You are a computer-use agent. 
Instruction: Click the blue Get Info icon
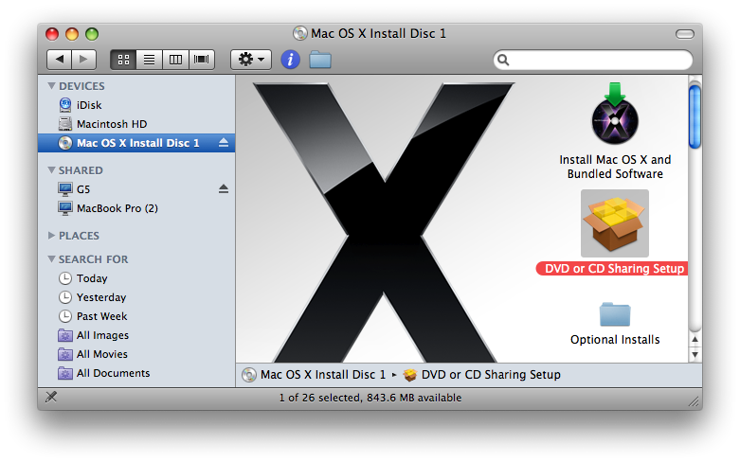290,60
